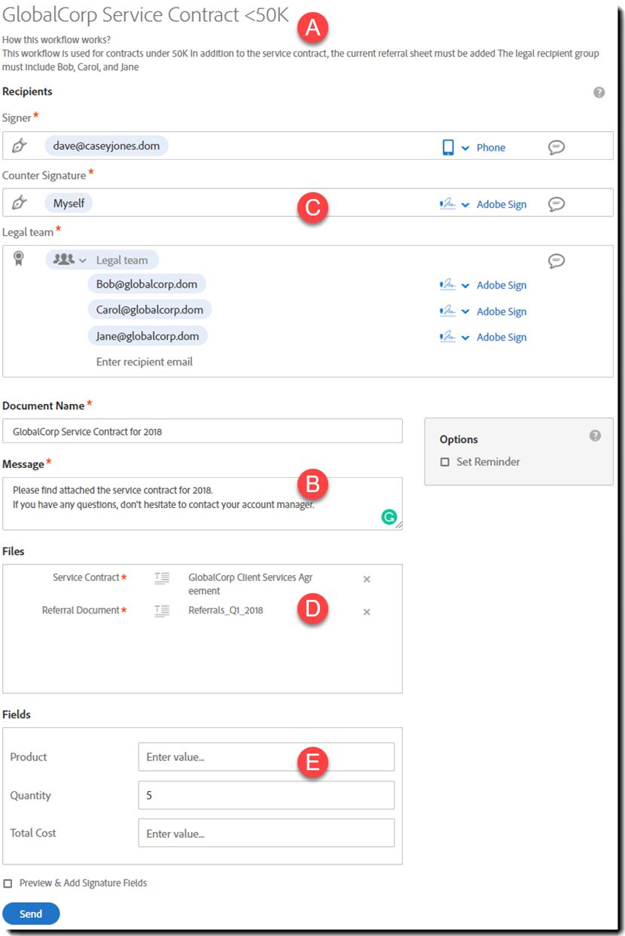Screen dimensions: 625x936
Task: Click the group people icon in Legal team chip
Action: tap(65, 259)
